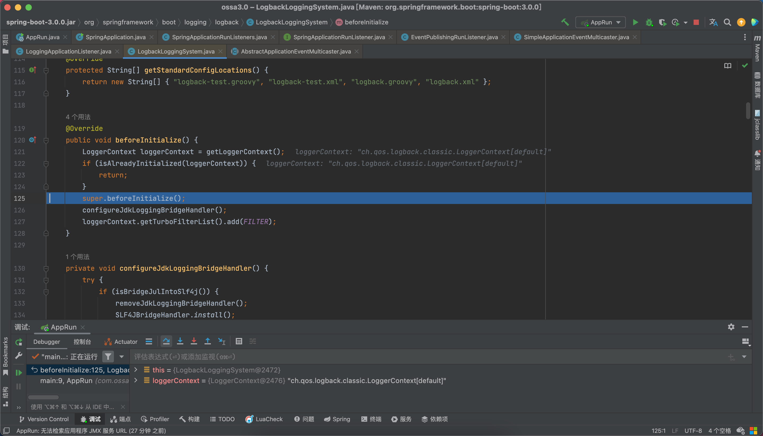The height and width of the screenshot is (436, 763).
Task: Open the AppRun run configuration dropdown
Action: pos(600,23)
